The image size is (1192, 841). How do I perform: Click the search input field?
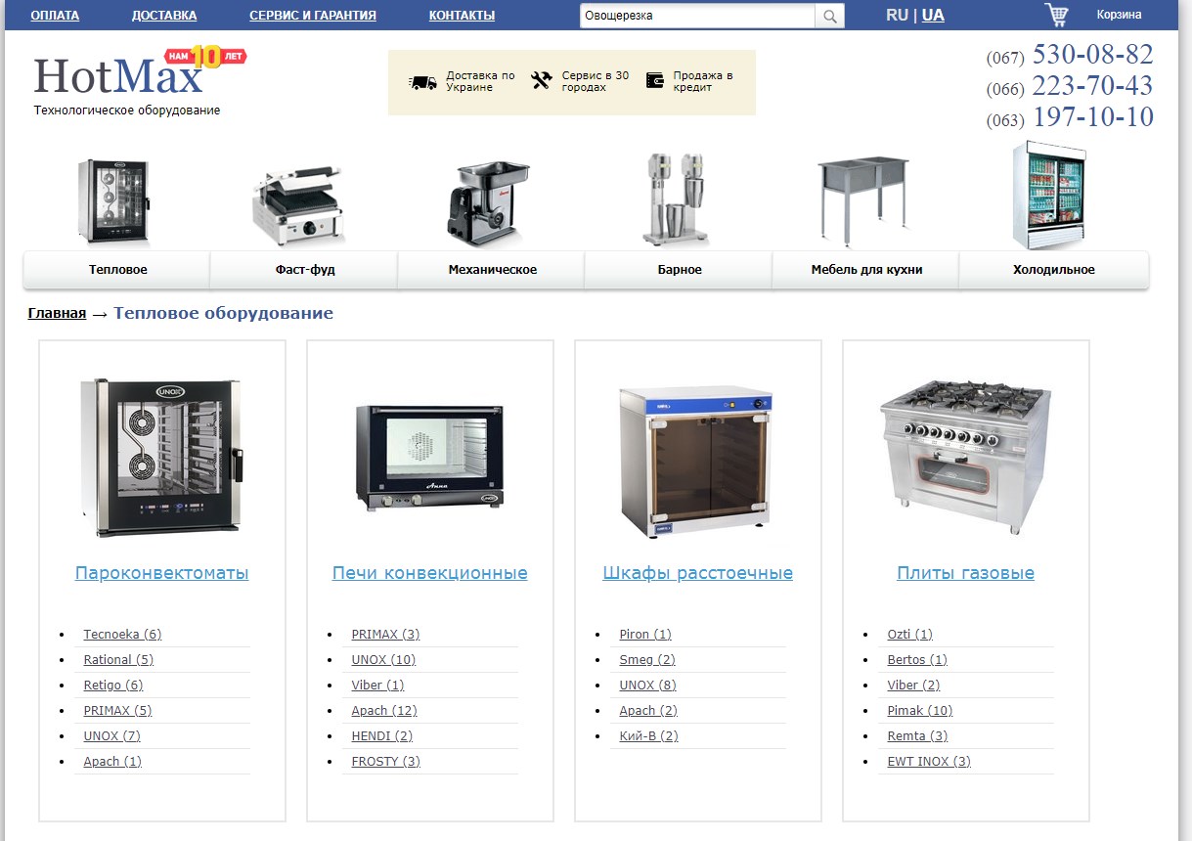(x=696, y=16)
